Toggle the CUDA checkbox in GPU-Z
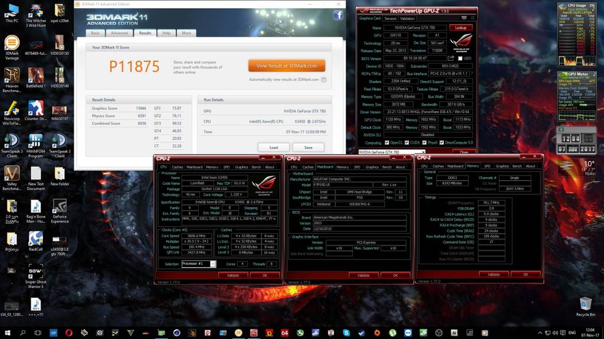 tap(406, 142)
